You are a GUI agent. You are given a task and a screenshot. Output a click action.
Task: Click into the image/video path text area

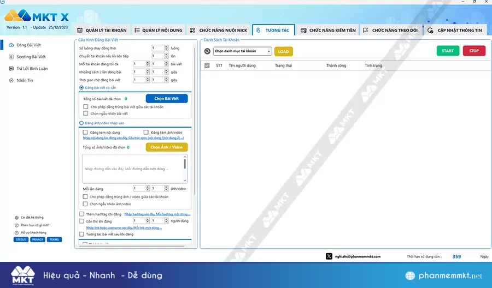pos(132,169)
